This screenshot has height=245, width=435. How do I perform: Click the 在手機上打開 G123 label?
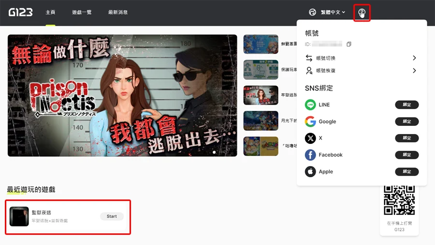(399, 227)
